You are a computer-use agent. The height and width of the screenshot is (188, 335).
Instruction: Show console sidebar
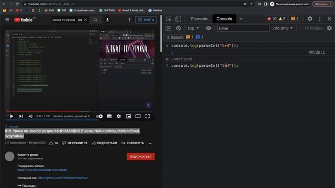(169, 28)
